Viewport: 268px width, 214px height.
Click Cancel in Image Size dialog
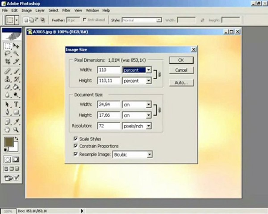pyautogui.click(x=181, y=70)
